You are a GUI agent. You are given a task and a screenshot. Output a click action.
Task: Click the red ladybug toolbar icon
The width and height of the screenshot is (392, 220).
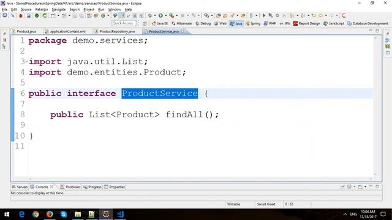point(20,15)
